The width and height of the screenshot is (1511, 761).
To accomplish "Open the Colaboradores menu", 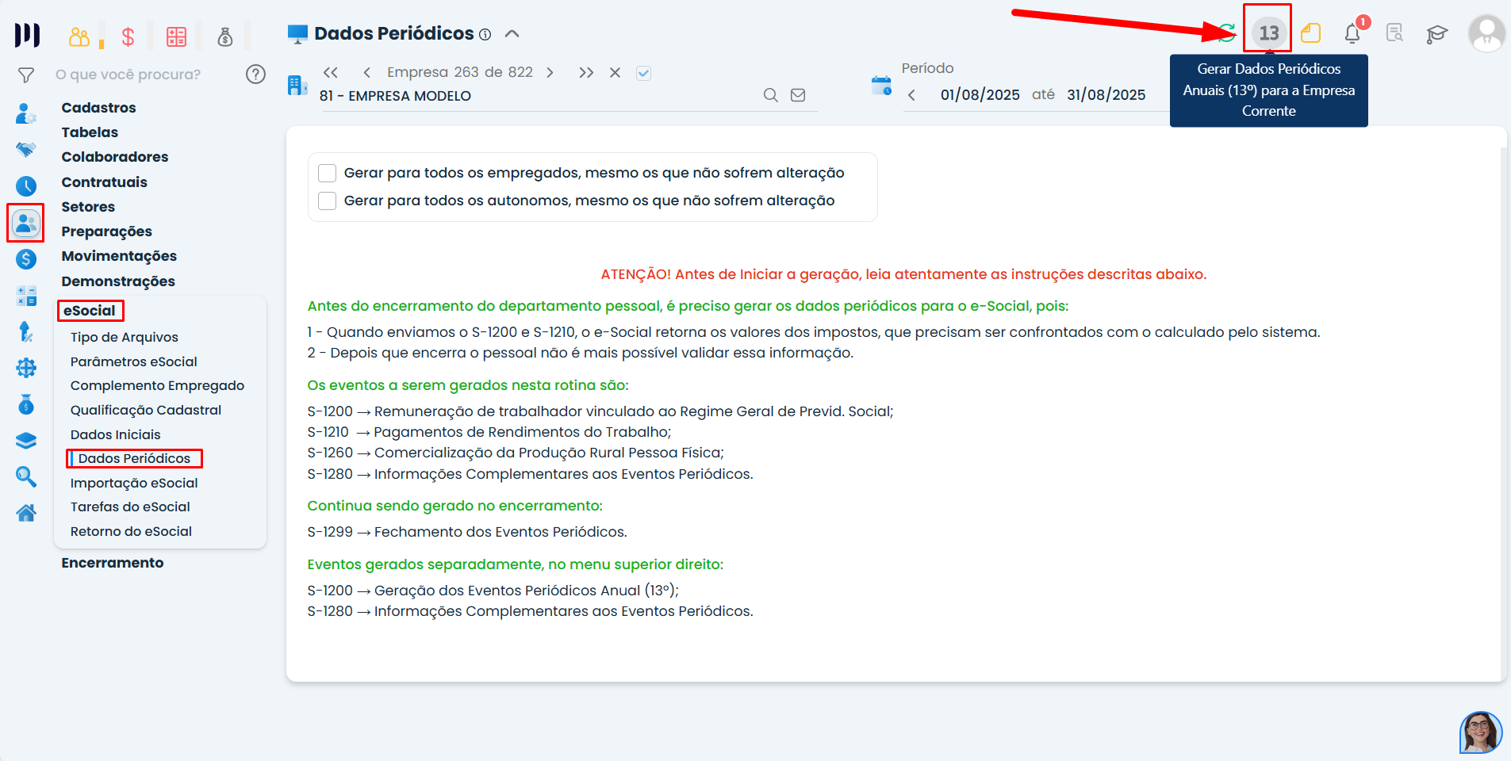I will pyautogui.click(x=115, y=157).
